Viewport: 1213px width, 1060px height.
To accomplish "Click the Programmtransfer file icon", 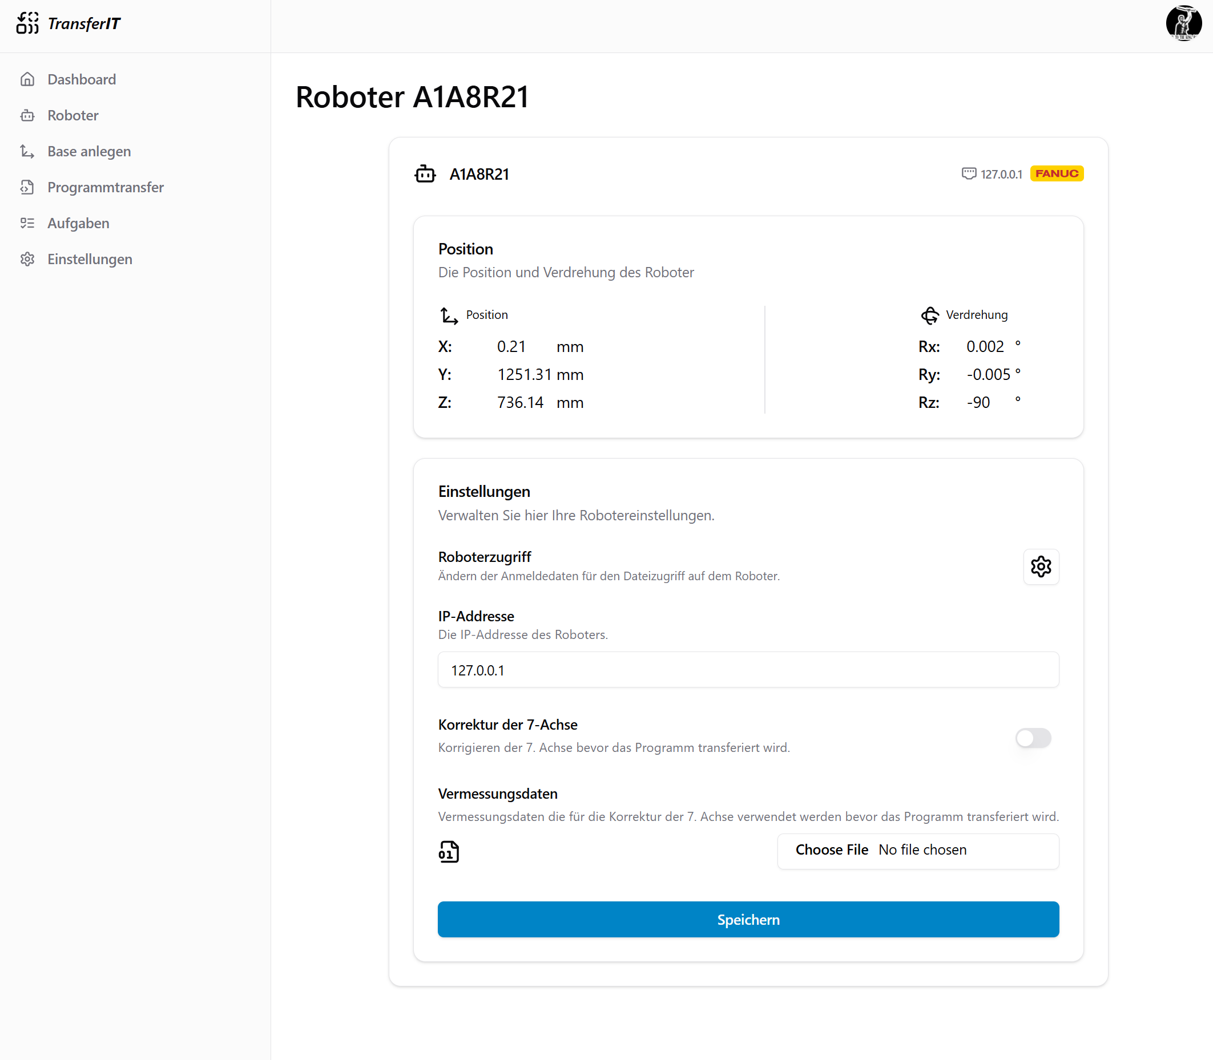I will 27,188.
